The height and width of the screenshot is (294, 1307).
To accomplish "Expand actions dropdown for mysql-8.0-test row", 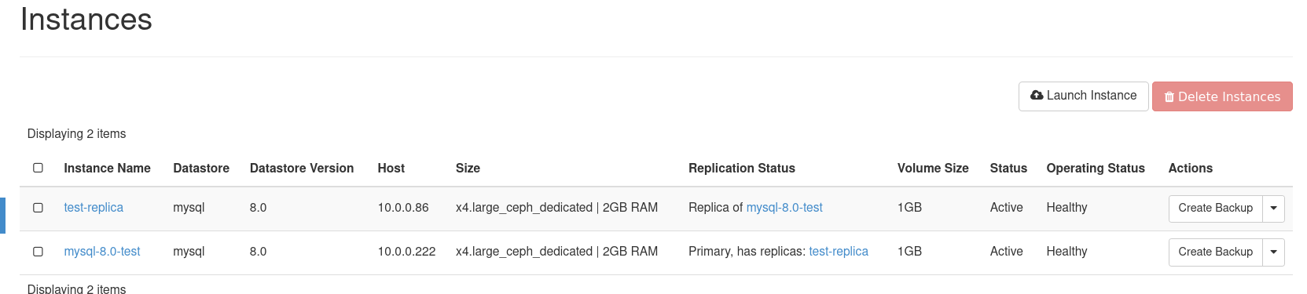I will [x=1273, y=252].
